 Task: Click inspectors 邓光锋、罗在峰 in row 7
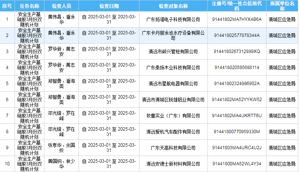pyautogui.click(x=61, y=116)
